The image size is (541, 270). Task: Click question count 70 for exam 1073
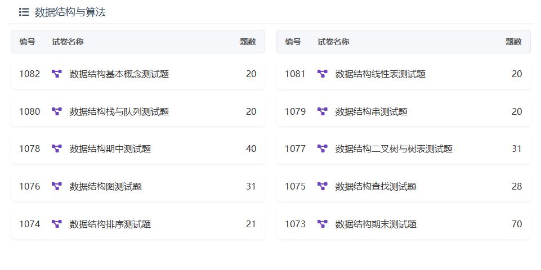click(x=517, y=224)
